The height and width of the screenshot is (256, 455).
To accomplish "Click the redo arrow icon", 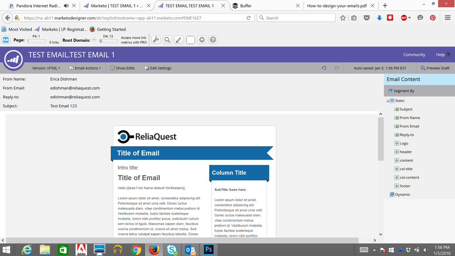I will [x=337, y=68].
